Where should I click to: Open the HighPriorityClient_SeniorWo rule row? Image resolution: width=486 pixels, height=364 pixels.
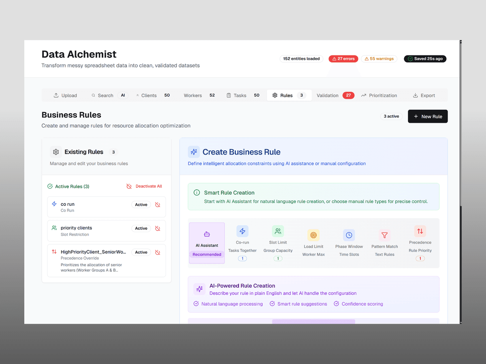click(107, 261)
